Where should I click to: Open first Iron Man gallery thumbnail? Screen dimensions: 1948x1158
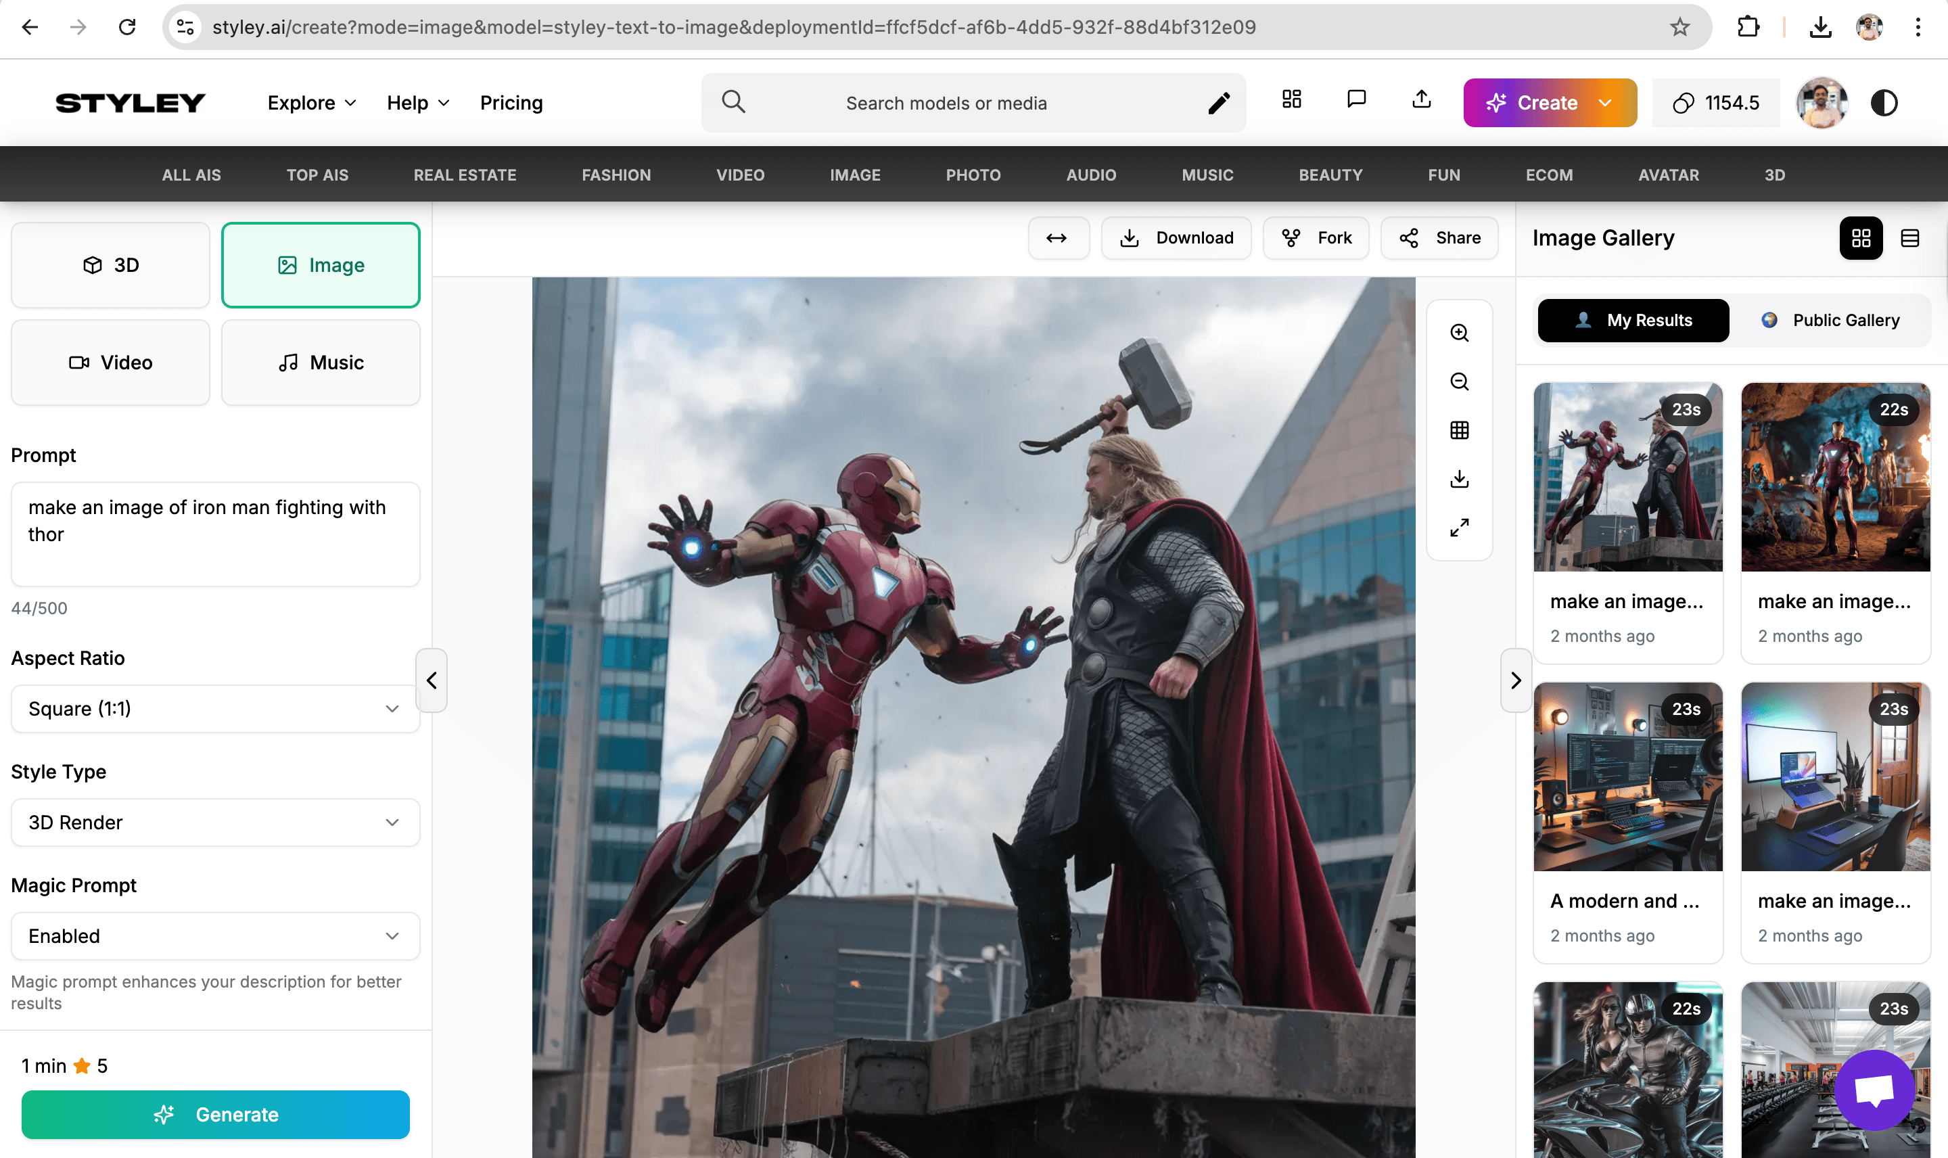click(1627, 478)
